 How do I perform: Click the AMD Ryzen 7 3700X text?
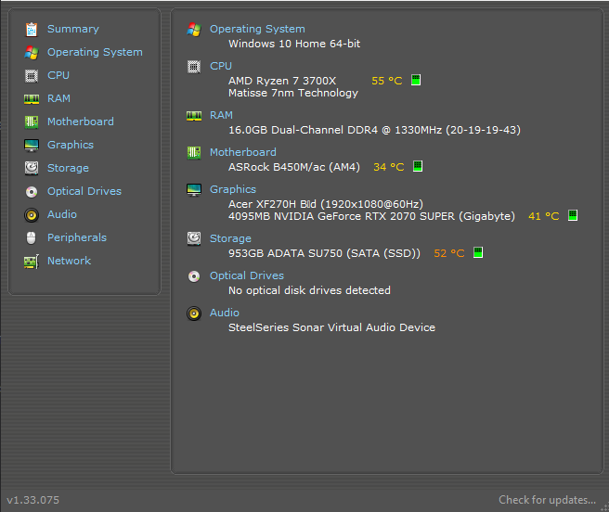282,81
